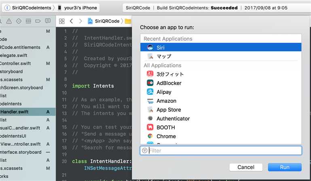Image resolution: width=311 pixels, height=181 pixels.
Task: Click build status Succeeded text
Action: tap(224, 8)
